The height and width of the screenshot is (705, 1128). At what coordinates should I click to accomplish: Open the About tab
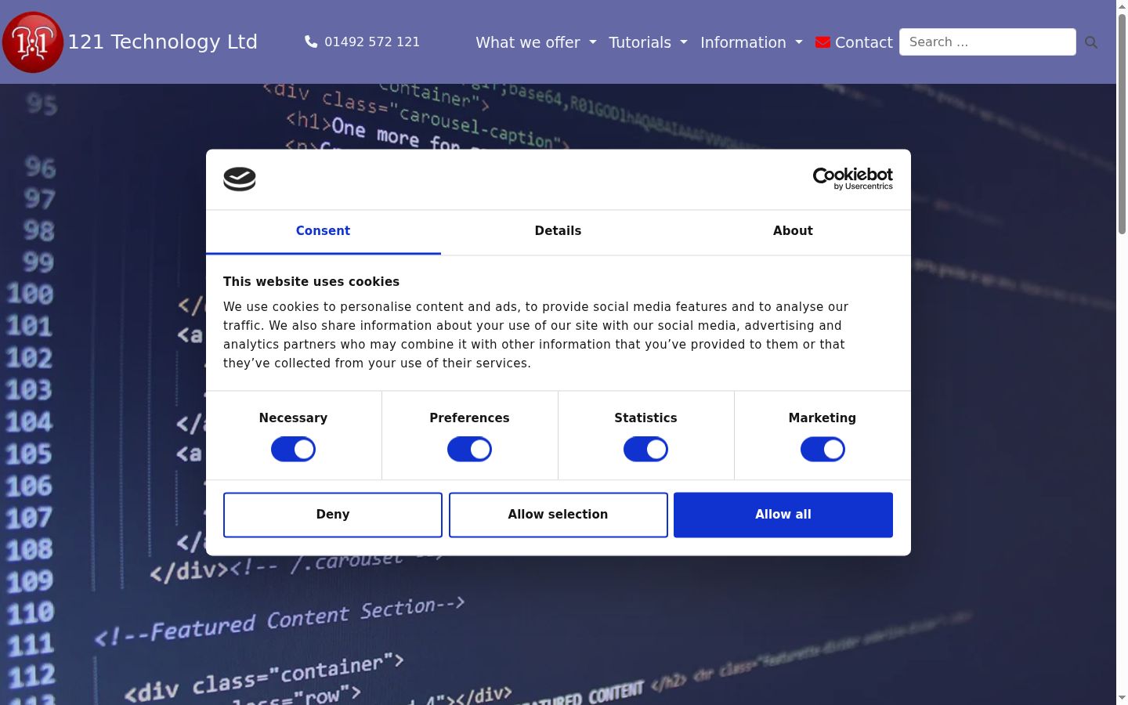pyautogui.click(x=793, y=231)
